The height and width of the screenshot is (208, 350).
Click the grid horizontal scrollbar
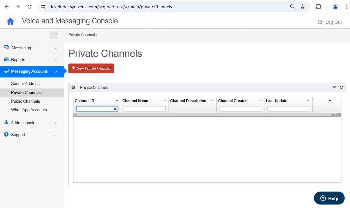(204, 115)
